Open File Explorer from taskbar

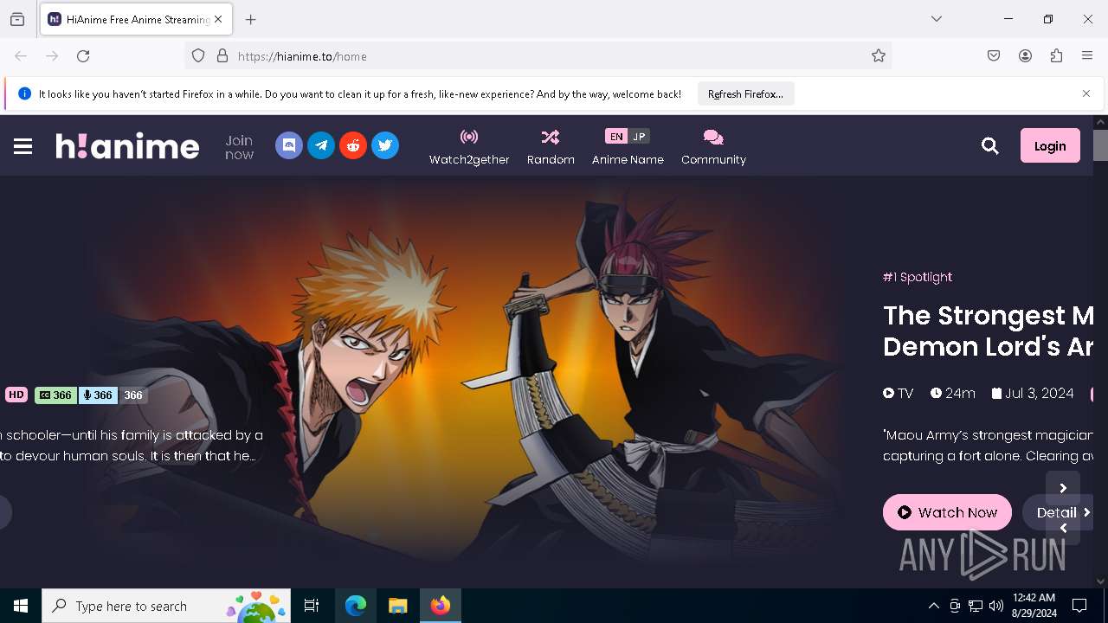coord(398,606)
